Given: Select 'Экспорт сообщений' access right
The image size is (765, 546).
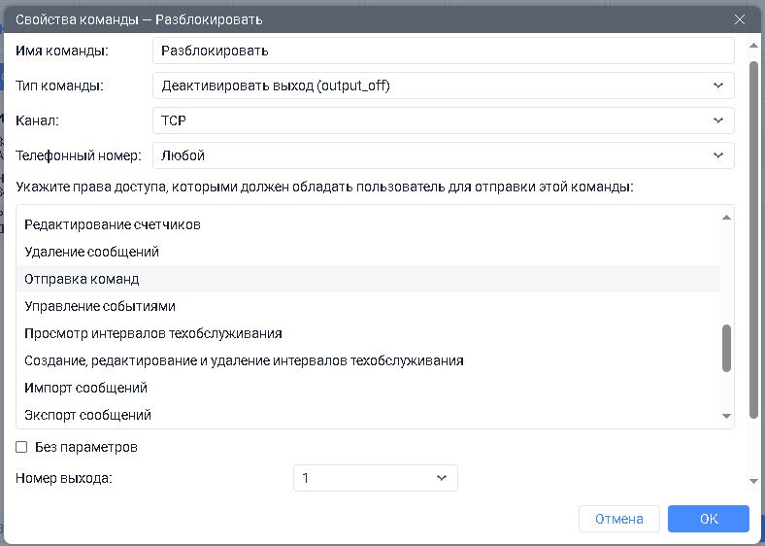Looking at the screenshot, I should tap(87, 415).
